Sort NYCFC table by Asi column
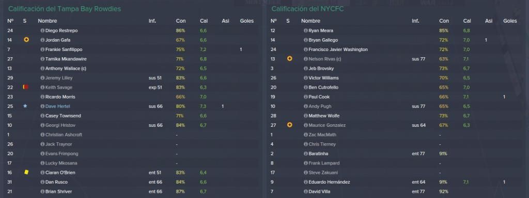 pos(489,21)
